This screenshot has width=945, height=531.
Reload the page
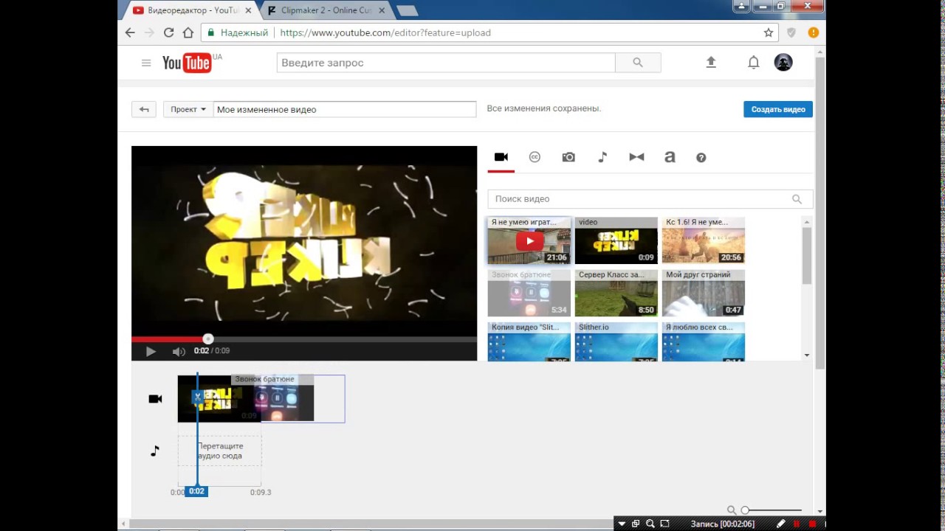tap(168, 32)
